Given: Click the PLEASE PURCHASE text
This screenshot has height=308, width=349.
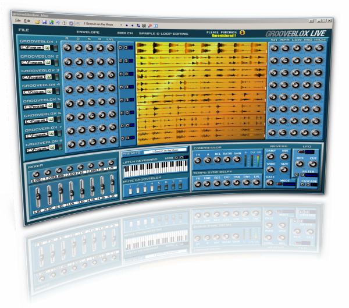Looking at the screenshot, I should [222, 32].
